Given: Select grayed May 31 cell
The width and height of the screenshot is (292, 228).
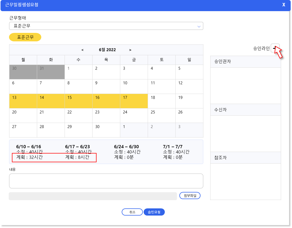Looking at the screenshot, I should click(51, 72).
